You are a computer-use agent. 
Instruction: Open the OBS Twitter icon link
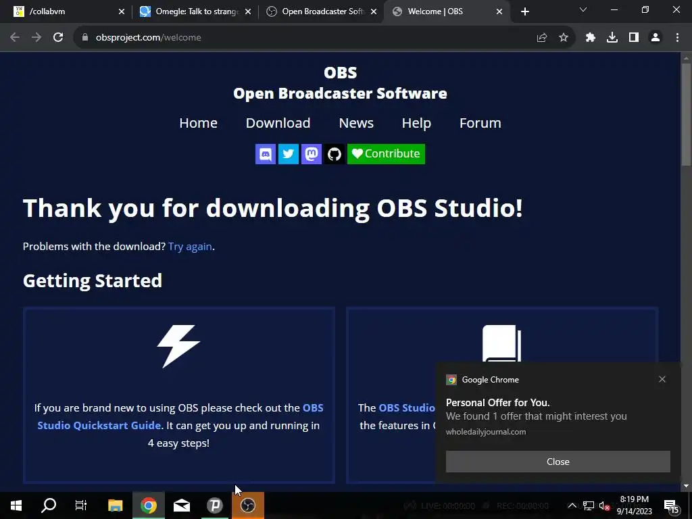(288, 154)
